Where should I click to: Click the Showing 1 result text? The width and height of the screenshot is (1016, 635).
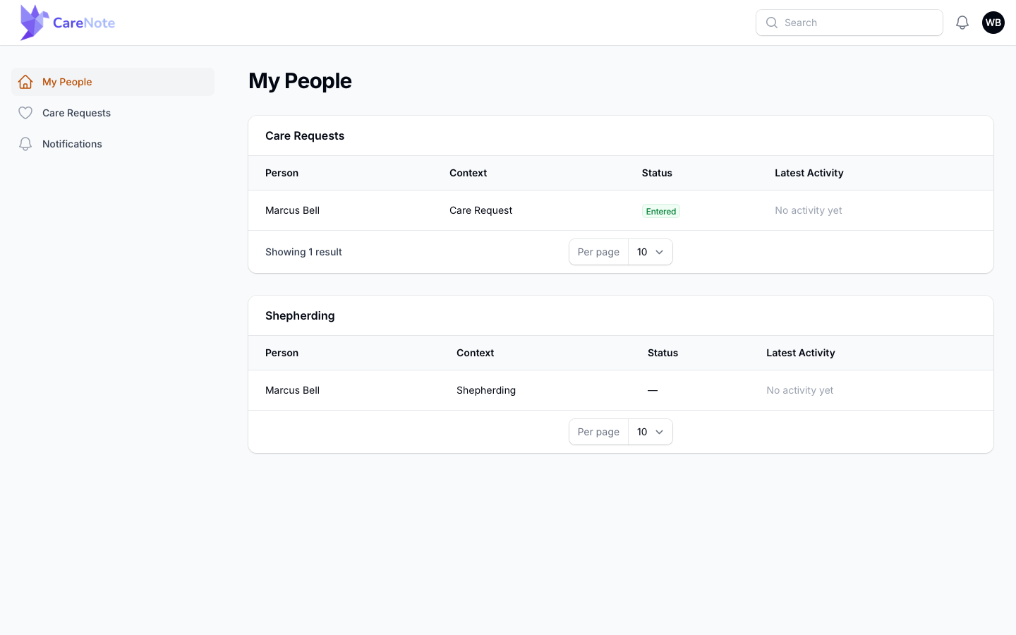[x=303, y=252]
